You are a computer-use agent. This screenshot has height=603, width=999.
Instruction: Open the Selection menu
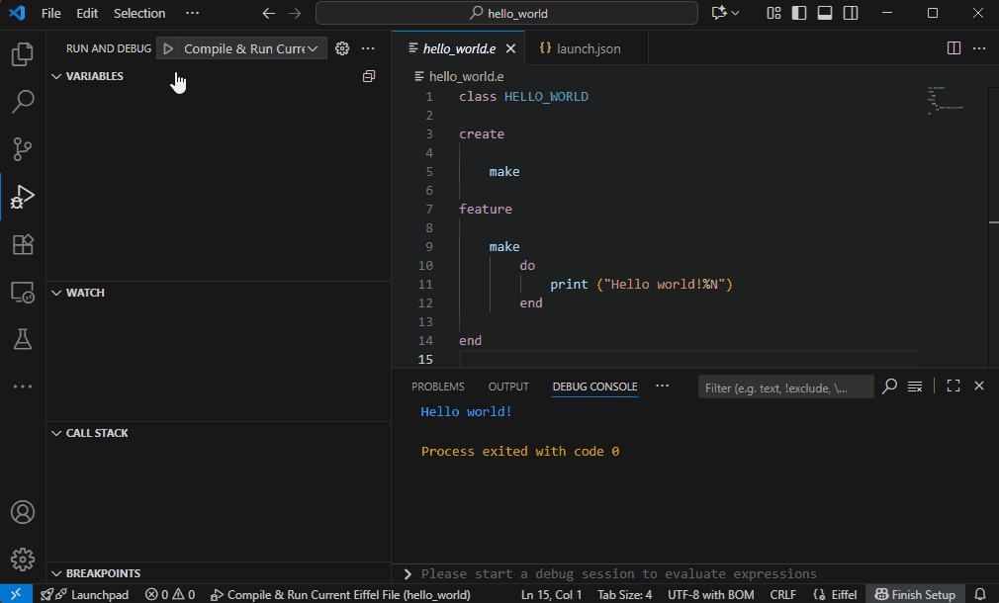coord(138,13)
